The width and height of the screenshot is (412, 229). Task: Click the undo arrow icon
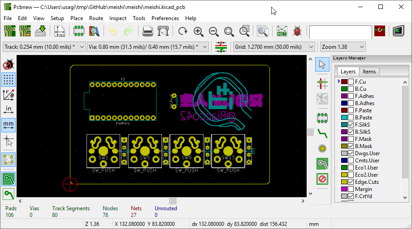tap(113, 31)
